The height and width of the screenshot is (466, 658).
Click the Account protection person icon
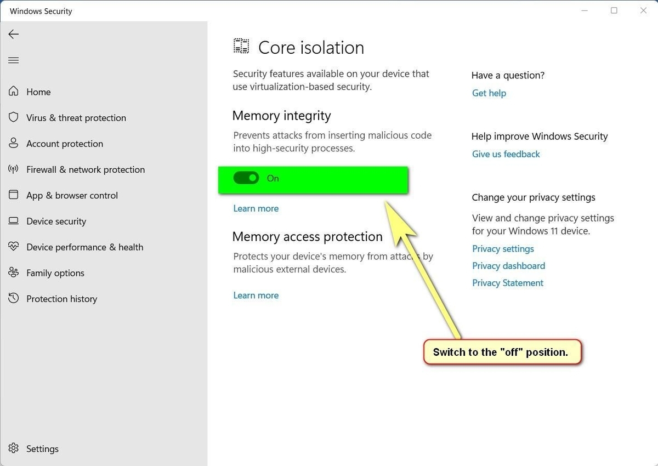click(x=14, y=143)
